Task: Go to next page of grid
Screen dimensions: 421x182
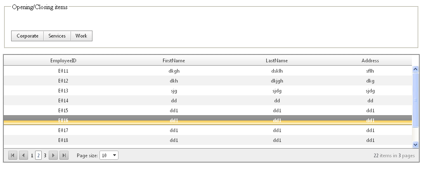Action: coord(53,156)
